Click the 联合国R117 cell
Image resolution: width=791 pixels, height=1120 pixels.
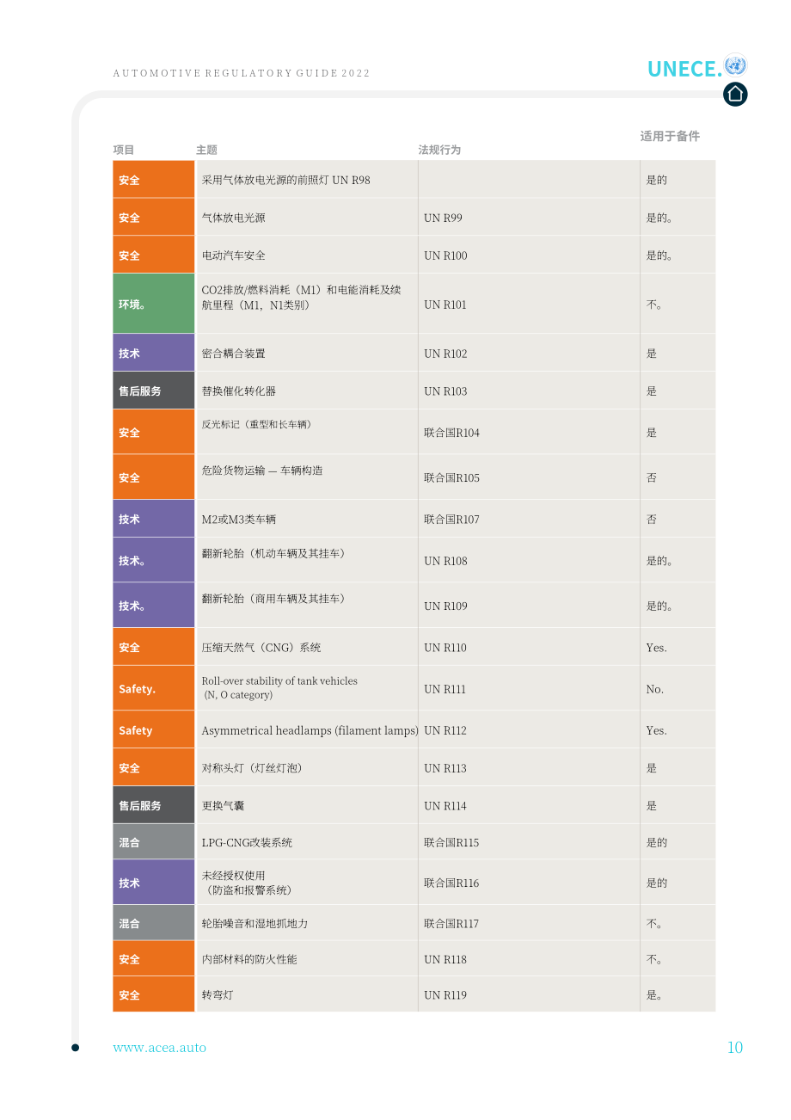[529, 923]
